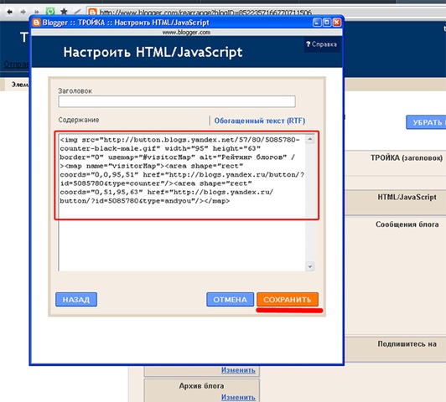This screenshot has width=446, height=402.
Task: Click the browser back arrow icon
Action: pos(10,12)
